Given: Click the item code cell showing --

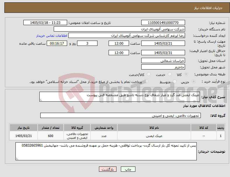Looking at the screenshot, I should click(x=204, y=136).
